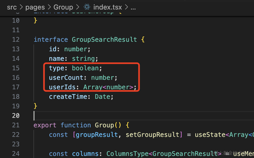The width and height of the screenshot is (254, 158).
Task: Click the boolean type on line 15
Action: pyautogui.click(x=85, y=68)
